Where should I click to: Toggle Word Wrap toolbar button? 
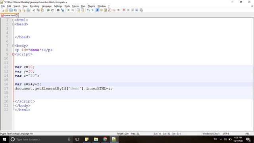(88, 10)
